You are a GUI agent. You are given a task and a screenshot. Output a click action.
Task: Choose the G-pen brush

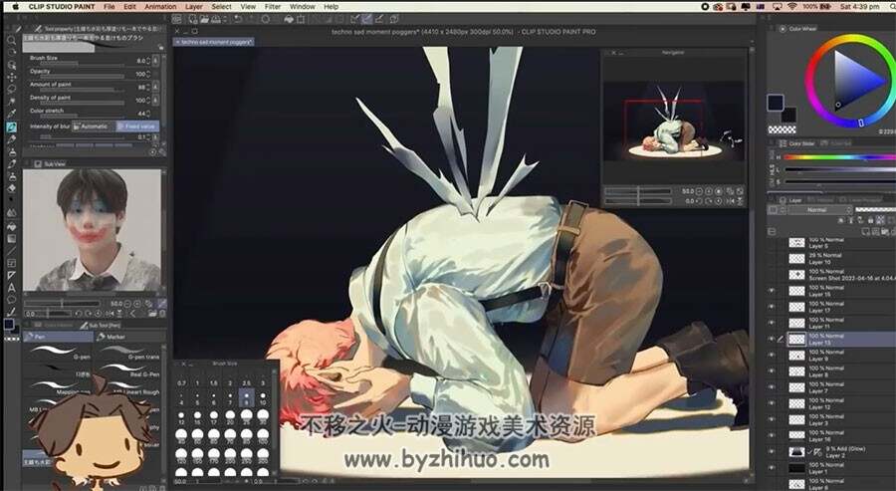[x=57, y=353]
